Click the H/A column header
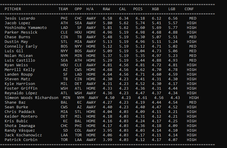Viewport: 227px width, 148px height. point(90,9)
